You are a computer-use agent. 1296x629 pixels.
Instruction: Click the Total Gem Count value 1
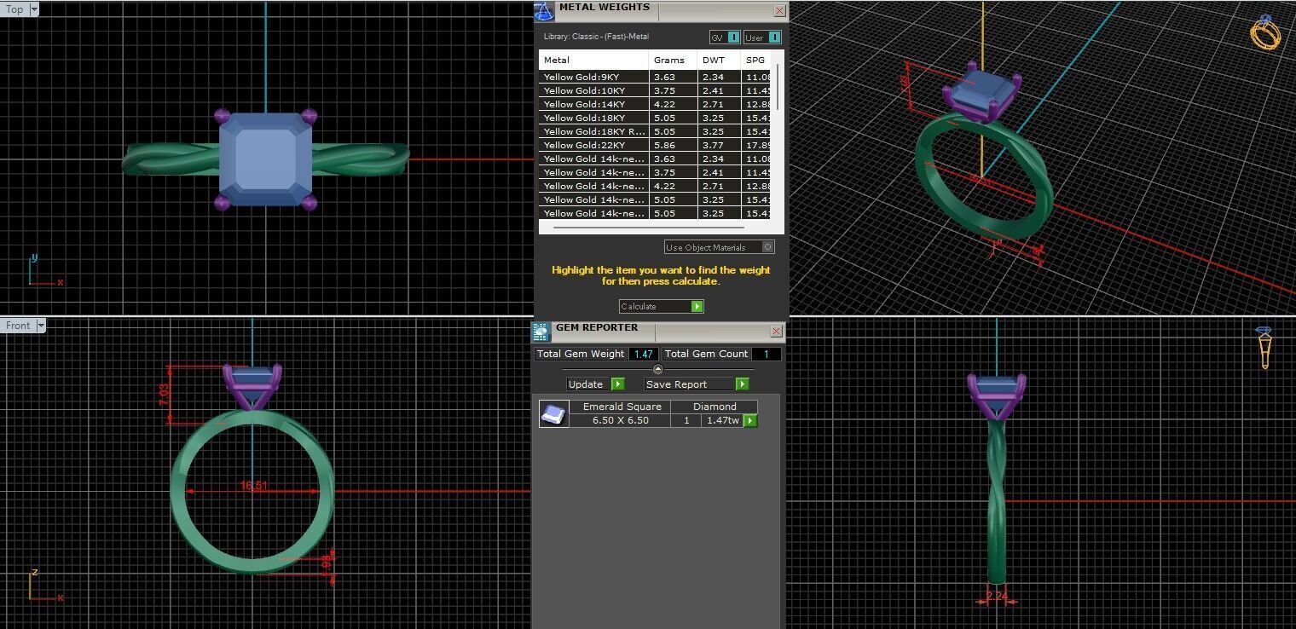coord(766,354)
